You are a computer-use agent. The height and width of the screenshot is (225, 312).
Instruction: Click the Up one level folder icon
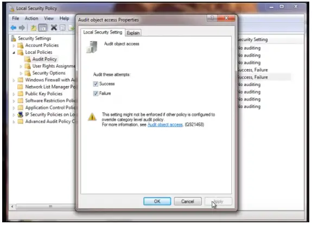click(x=34, y=28)
